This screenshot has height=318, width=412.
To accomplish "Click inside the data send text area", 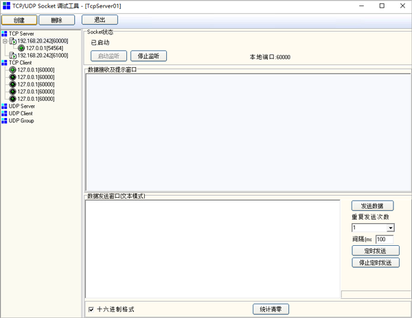I will [x=213, y=249].
